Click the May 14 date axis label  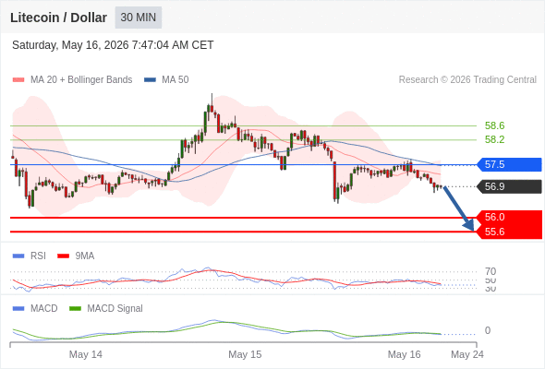pos(86,354)
